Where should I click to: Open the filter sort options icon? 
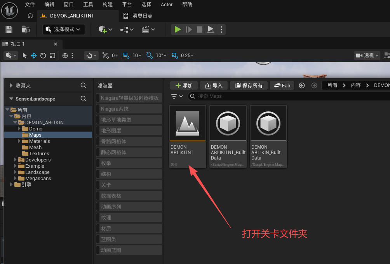click(177, 96)
